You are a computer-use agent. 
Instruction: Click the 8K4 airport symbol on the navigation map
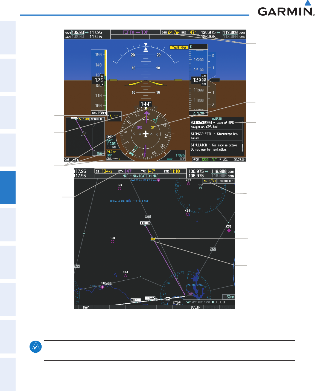[x=126, y=276]
